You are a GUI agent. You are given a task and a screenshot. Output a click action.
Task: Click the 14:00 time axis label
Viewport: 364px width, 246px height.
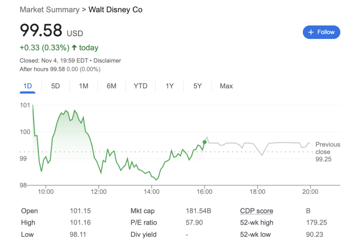pyautogui.click(x=151, y=192)
